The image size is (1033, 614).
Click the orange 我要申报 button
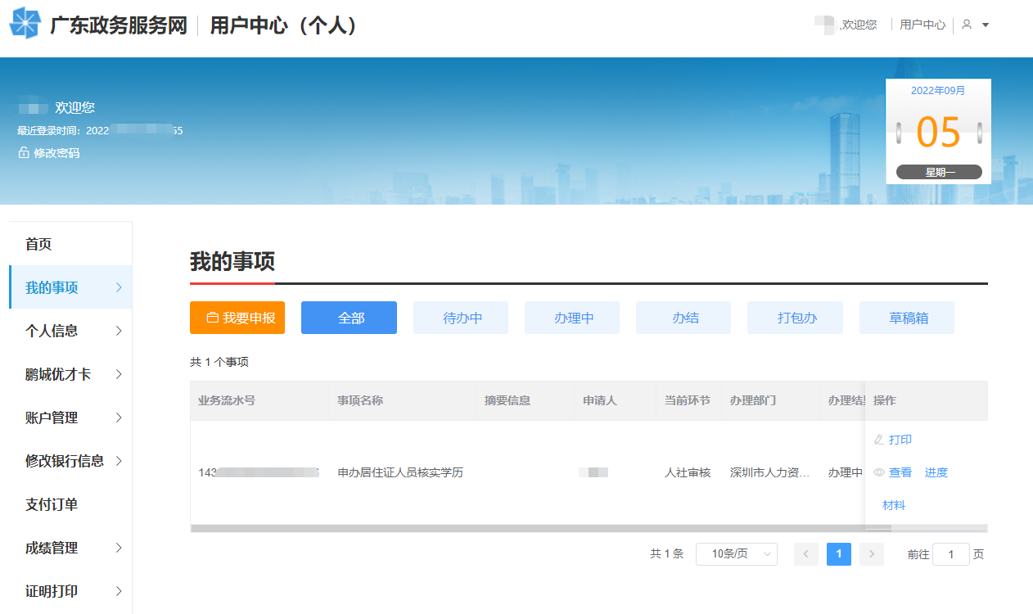tap(237, 317)
